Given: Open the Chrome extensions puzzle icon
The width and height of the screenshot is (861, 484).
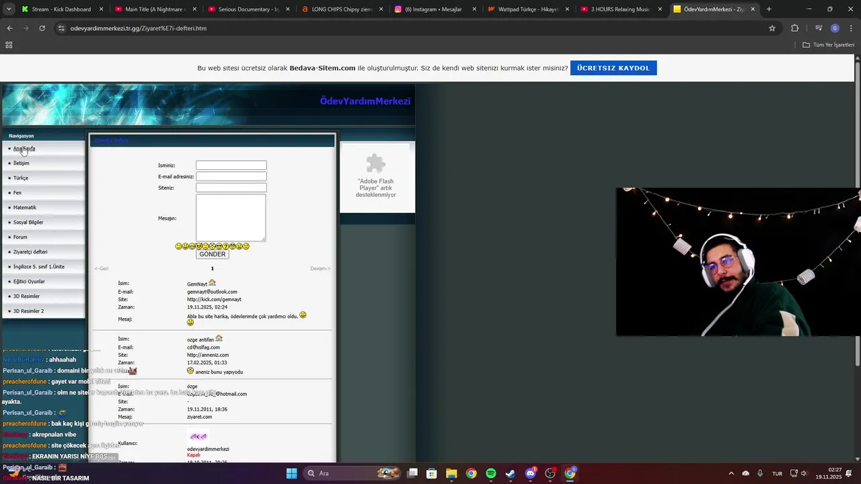Looking at the screenshot, I should 795,28.
